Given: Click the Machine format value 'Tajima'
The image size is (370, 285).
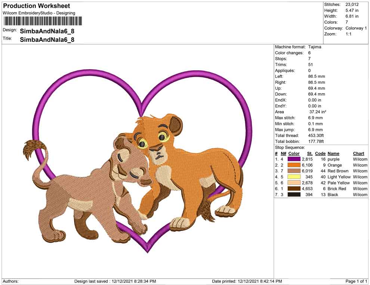Looking at the screenshot, I should point(315,47).
